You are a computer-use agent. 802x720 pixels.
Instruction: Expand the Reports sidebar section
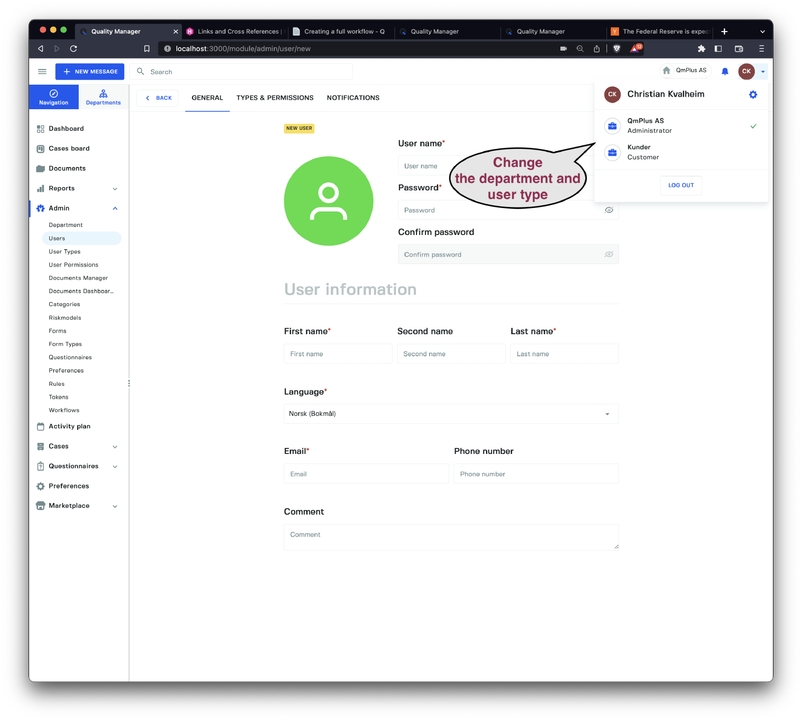115,189
